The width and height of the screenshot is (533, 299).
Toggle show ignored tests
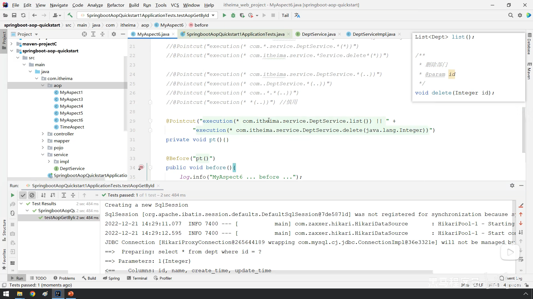pyautogui.click(x=32, y=195)
